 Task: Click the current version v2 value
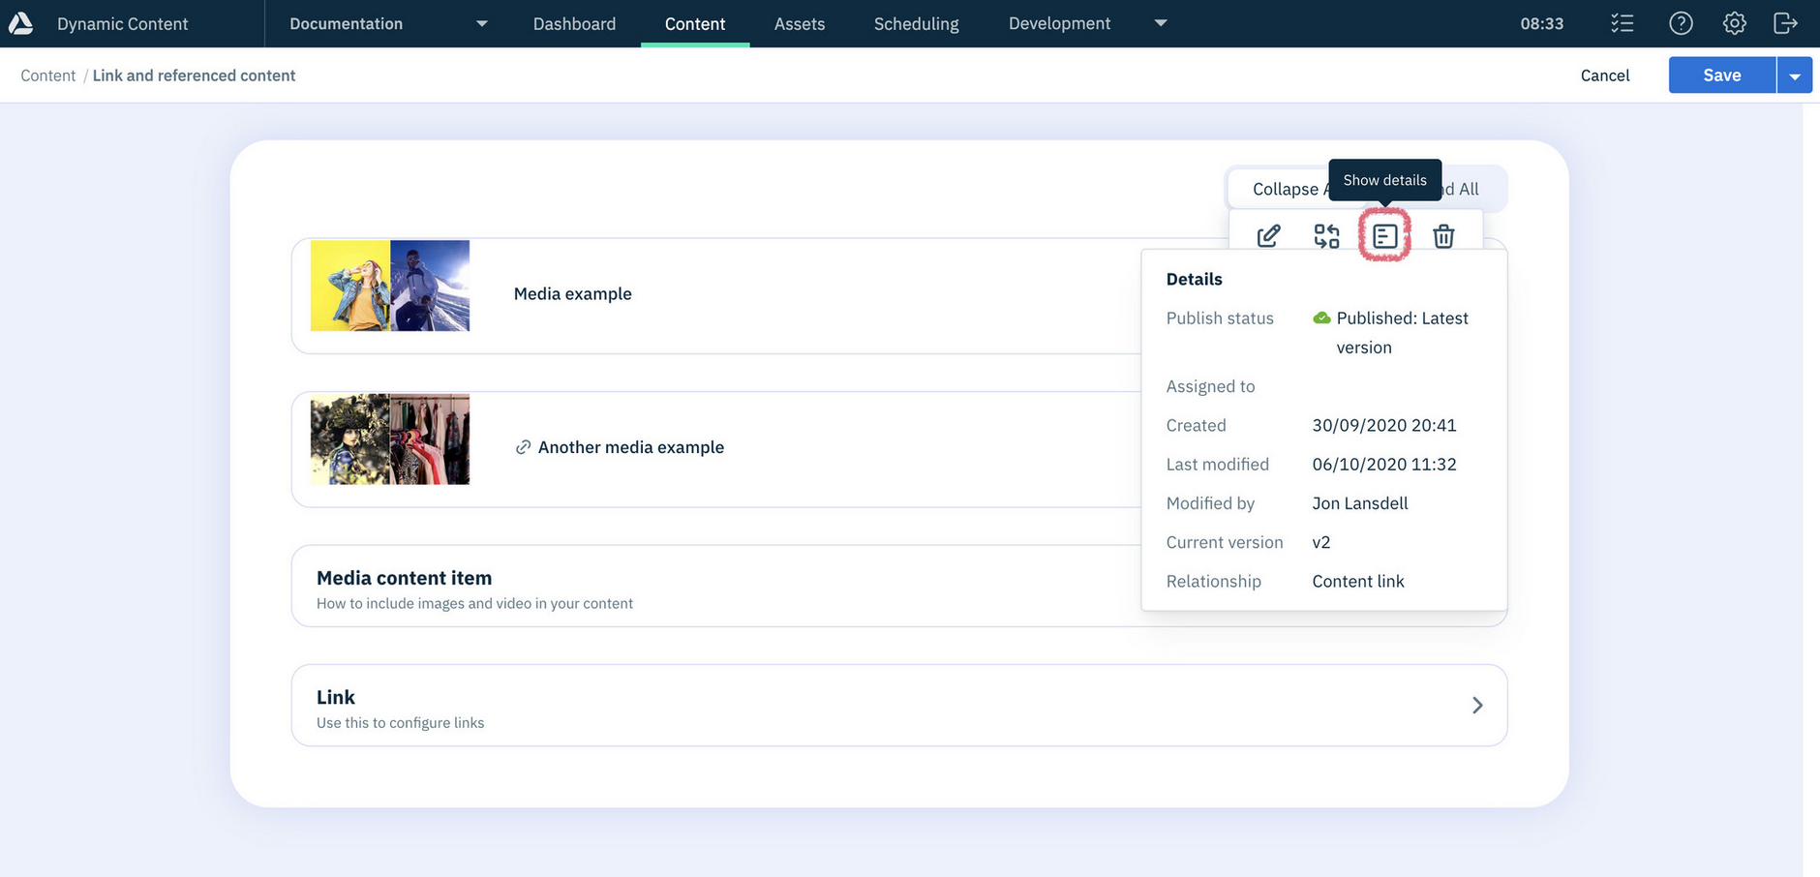(1321, 542)
